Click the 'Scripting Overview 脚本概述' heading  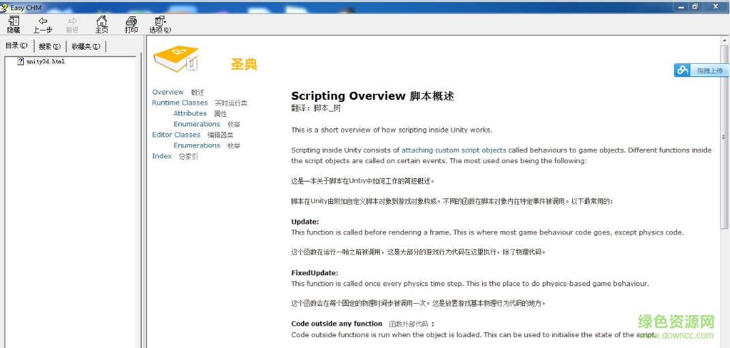pyautogui.click(x=372, y=97)
